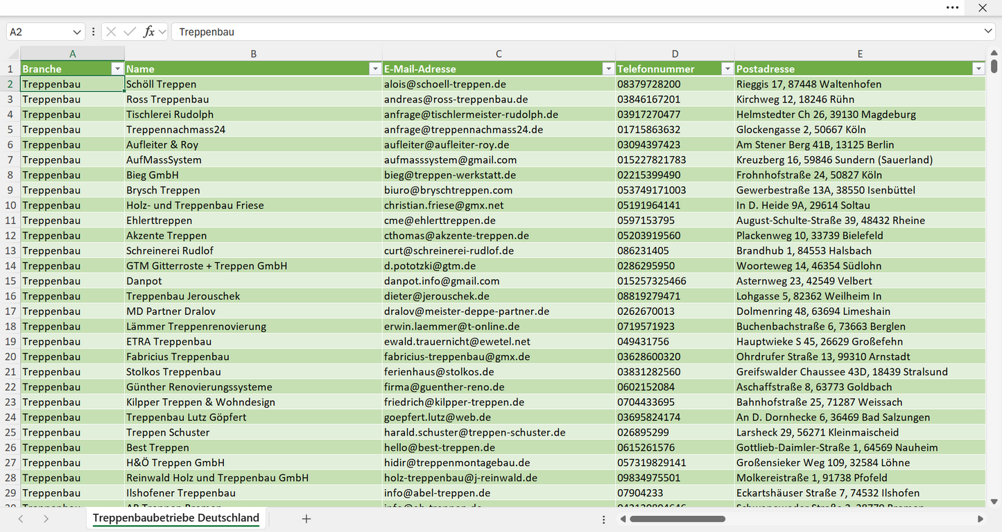Image resolution: width=1002 pixels, height=532 pixels.
Task: Click phone number 086231405
Action: 675,250
